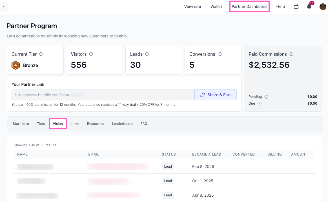Click info icon beside Leads
Viewport: 328px width, 202px height.
pos(147,54)
